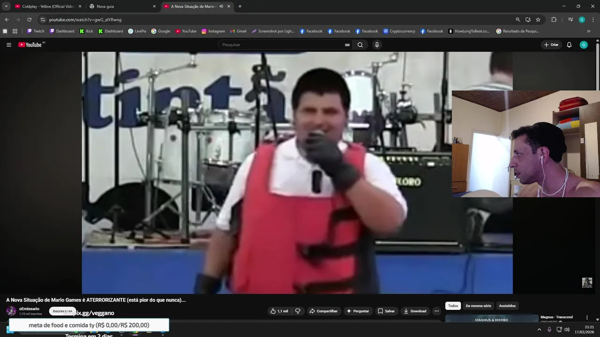Open Screenshot por Lightshot bookmark
Screen dimensions: 600x337
click(x=273, y=31)
